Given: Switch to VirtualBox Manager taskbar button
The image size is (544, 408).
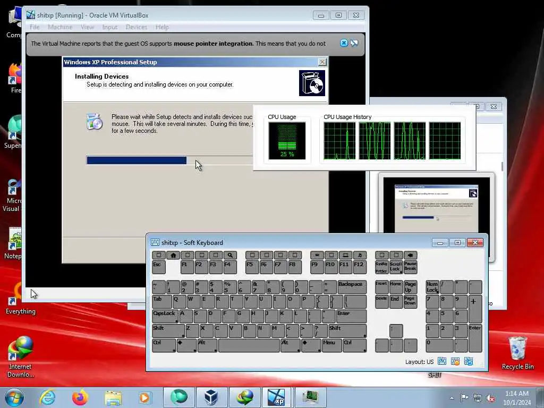Looking at the screenshot, I should click(x=211, y=397).
